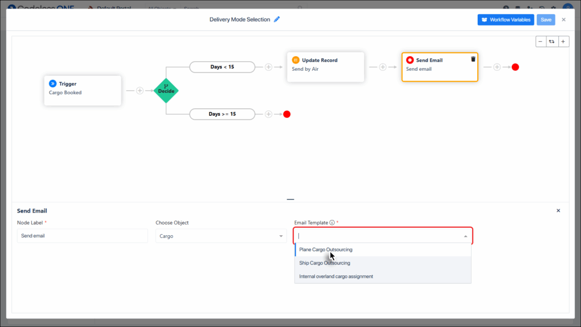The height and width of the screenshot is (327, 581).
Task: Click the plus icon following the Send Email node
Action: (x=496, y=66)
